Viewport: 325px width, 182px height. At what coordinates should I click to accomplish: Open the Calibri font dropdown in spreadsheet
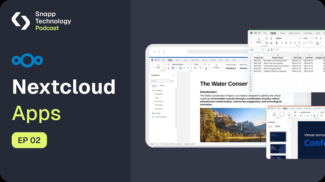(x=300, y=38)
